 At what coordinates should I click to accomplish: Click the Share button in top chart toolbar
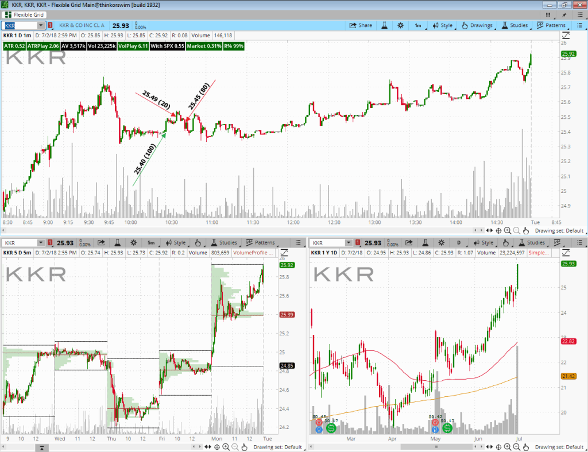(361, 25)
